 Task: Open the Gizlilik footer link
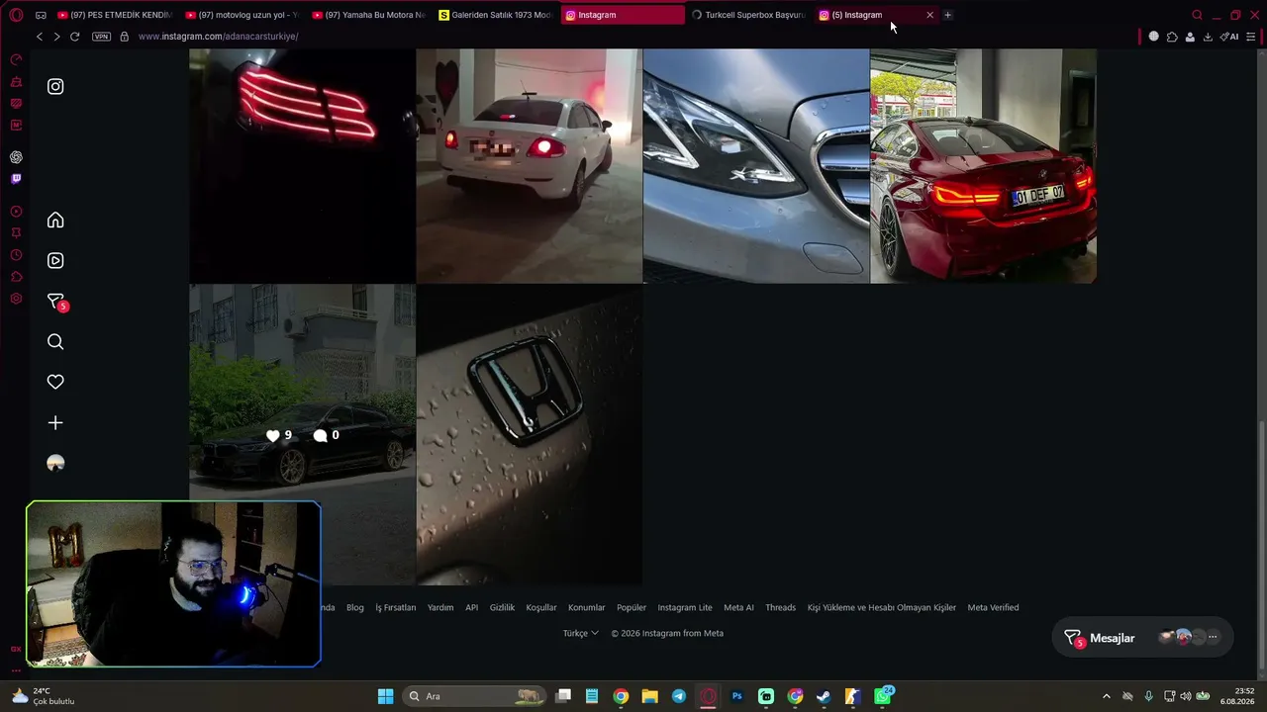point(502,607)
